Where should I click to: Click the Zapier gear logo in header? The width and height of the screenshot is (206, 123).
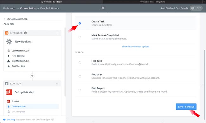[103, 8]
